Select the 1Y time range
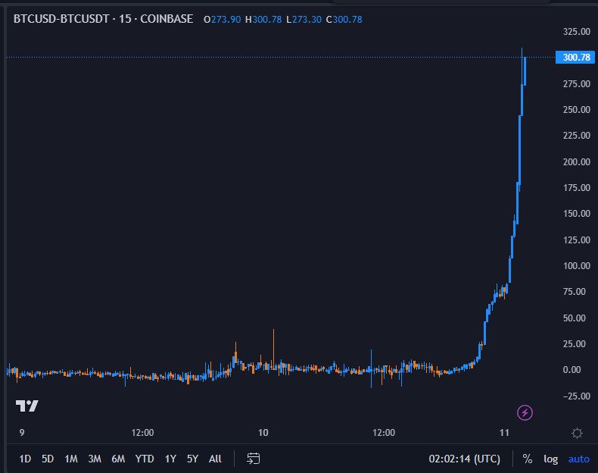The height and width of the screenshot is (473, 598). tap(170, 459)
